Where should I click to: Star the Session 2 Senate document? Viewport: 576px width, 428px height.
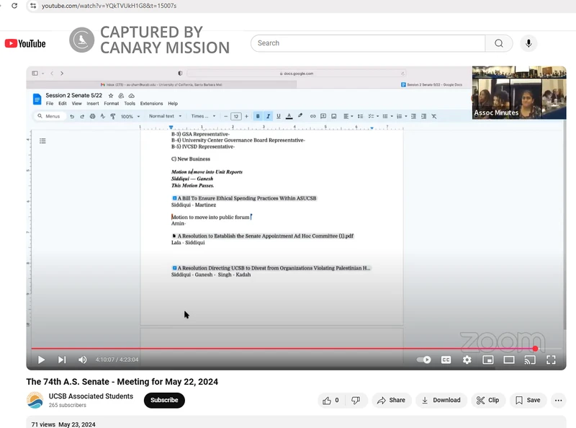(x=111, y=96)
